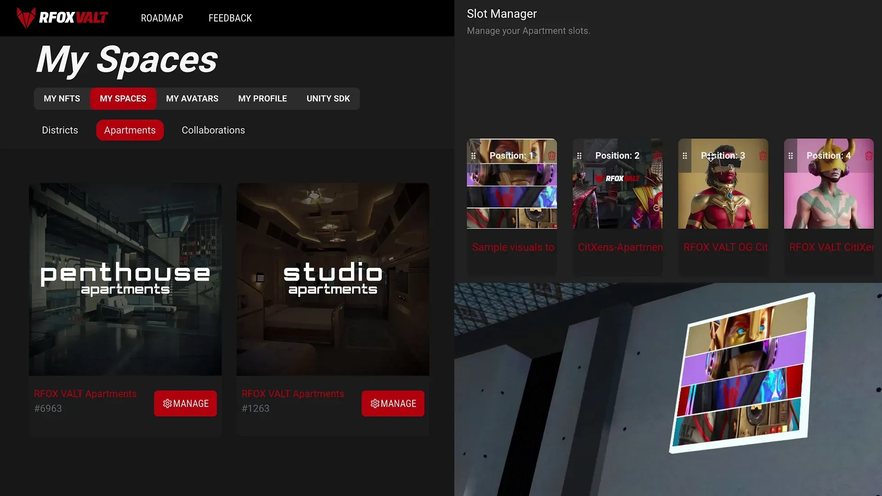
Task: Open the ROADMAP page
Action: 162,18
